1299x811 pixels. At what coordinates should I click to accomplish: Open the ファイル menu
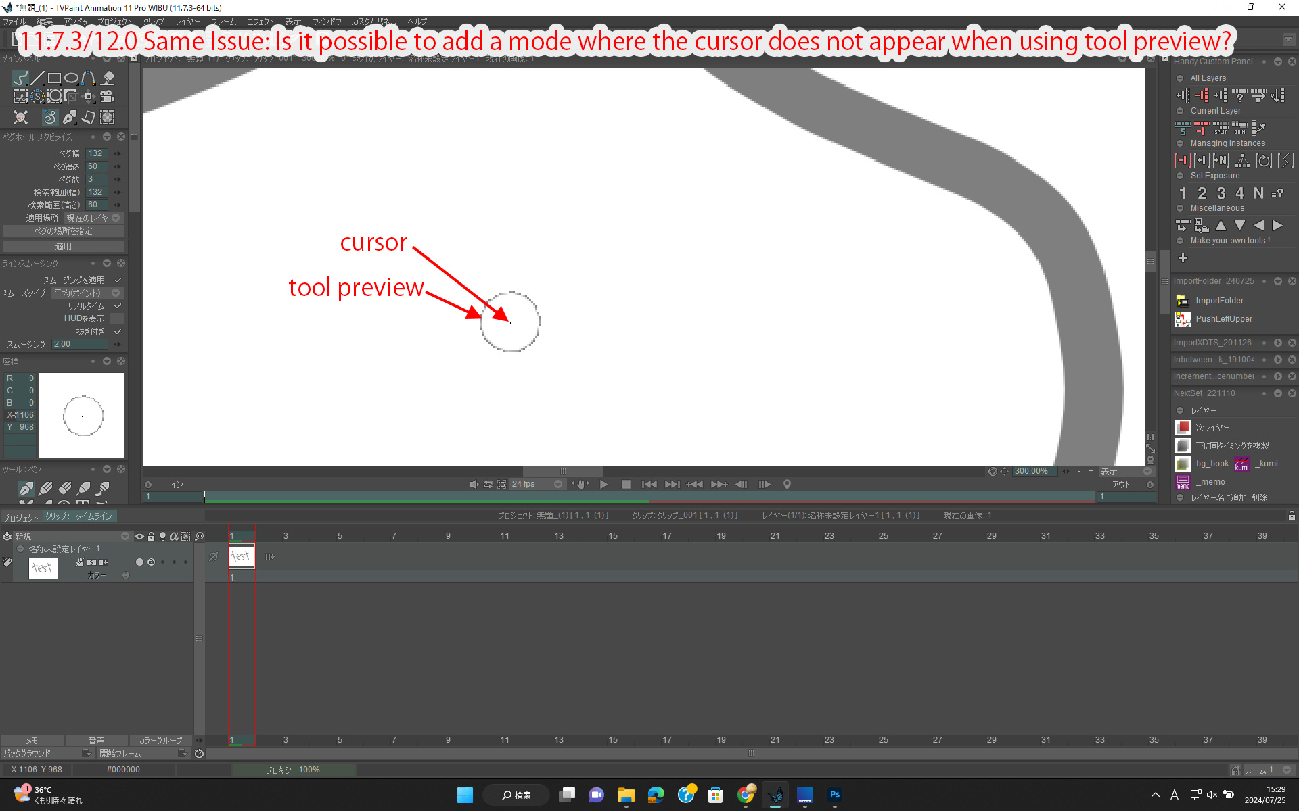(x=14, y=22)
